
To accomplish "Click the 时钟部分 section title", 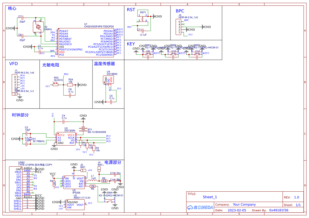I will (x=20, y=115).
